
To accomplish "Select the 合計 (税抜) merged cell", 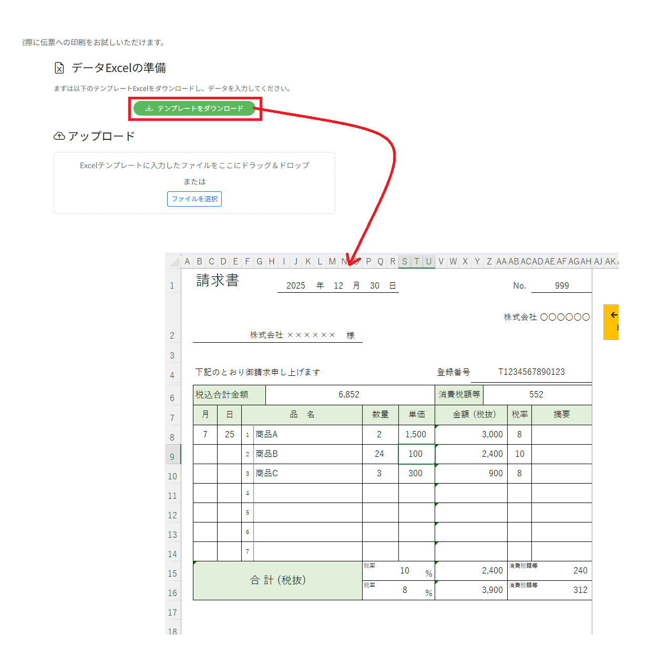I will (277, 580).
